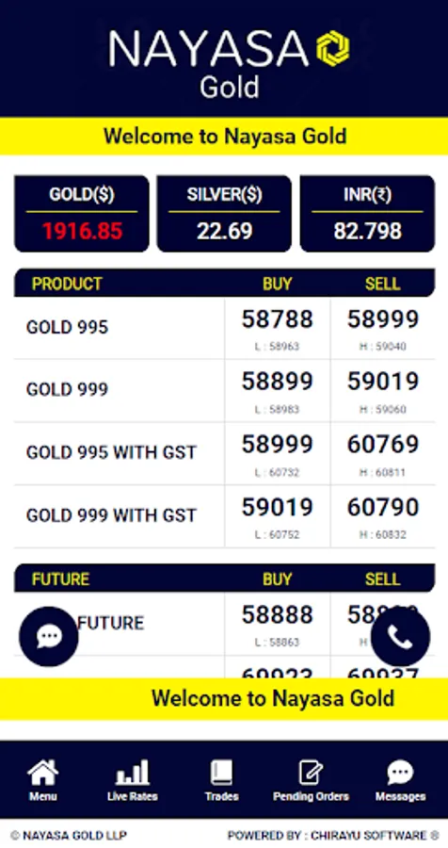Screen dimensions: 448x848
Task: Click the Nayasa Gold hexagon logo
Action: point(333,48)
